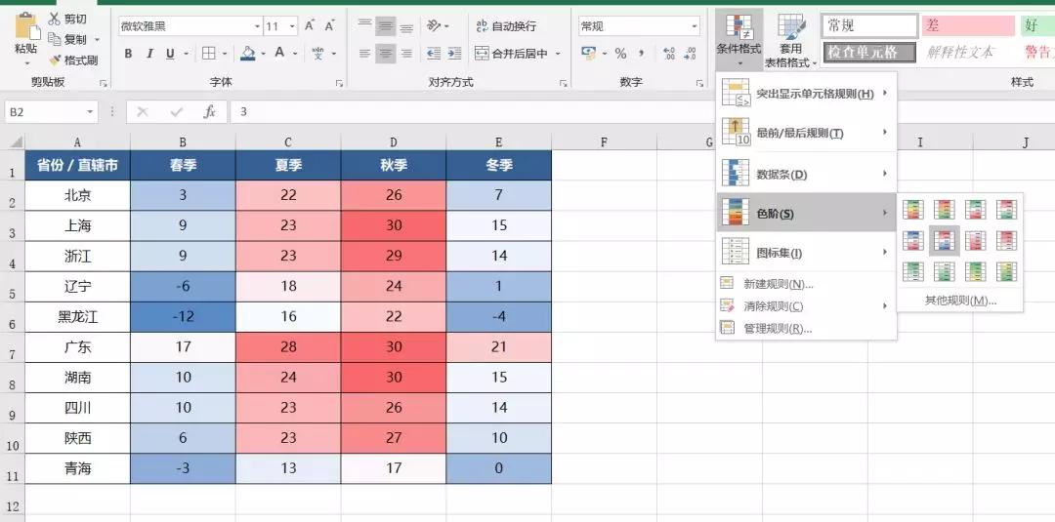Apply the percent style icon
This screenshot has width=1055, height=522.
620,54
